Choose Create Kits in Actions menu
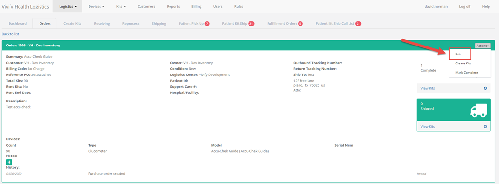499x184 pixels. point(463,64)
